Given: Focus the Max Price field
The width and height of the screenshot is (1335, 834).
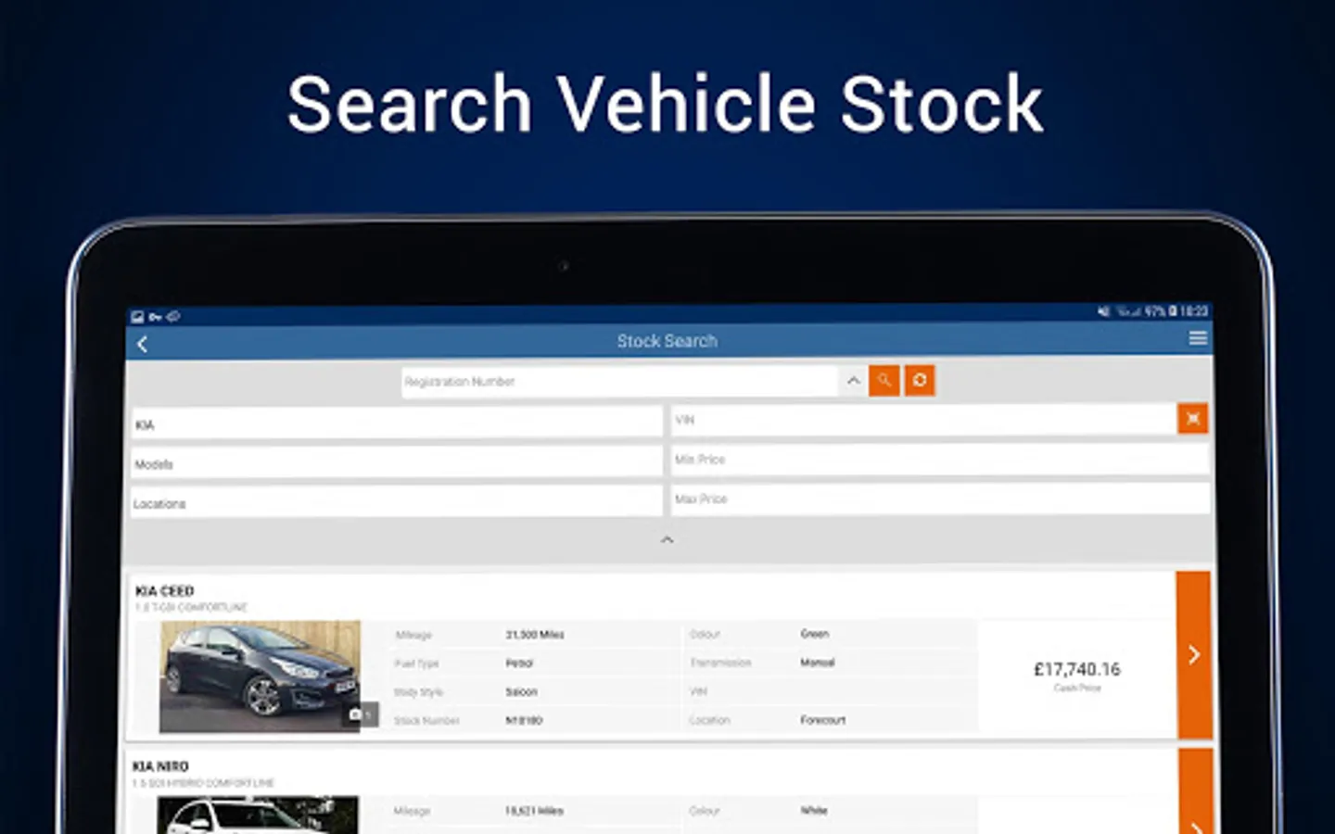Looking at the screenshot, I should [939, 499].
